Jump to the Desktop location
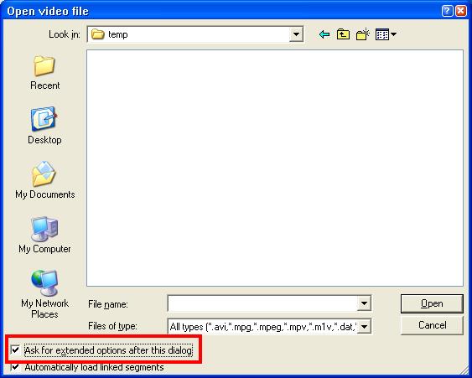 coord(44,126)
